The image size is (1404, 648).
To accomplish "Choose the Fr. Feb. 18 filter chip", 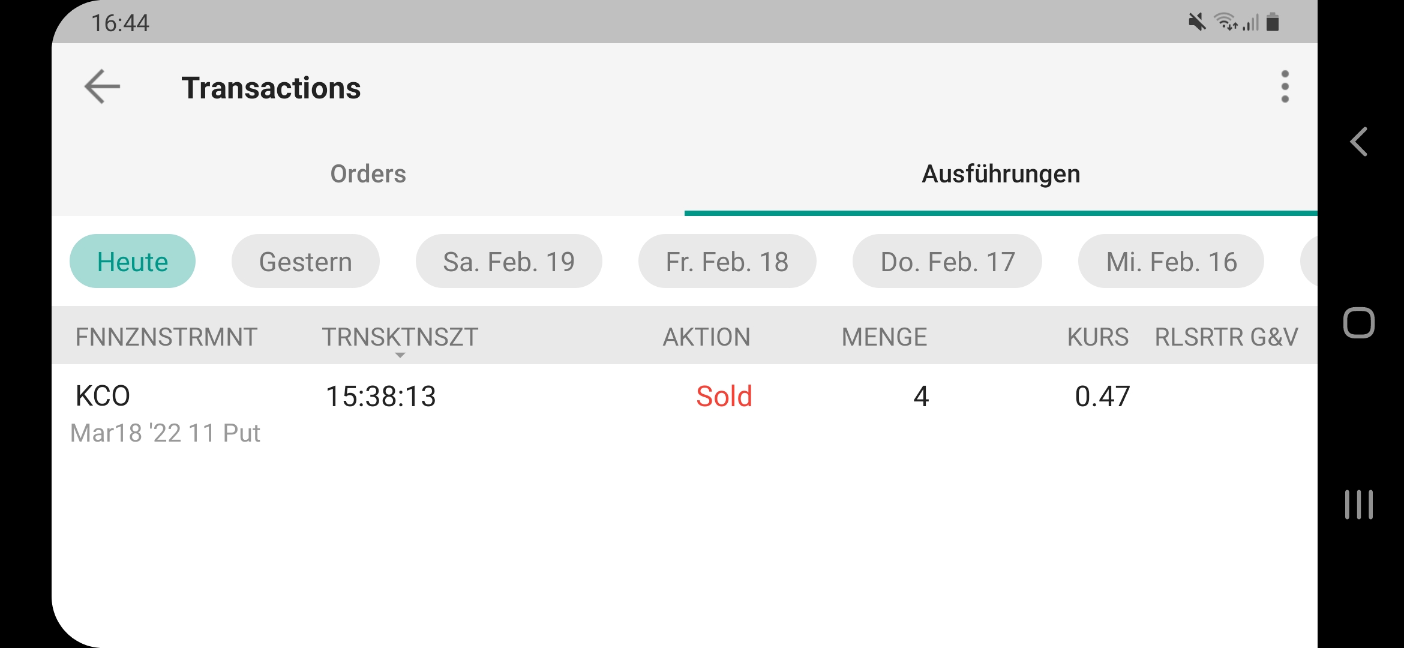I will pos(727,262).
